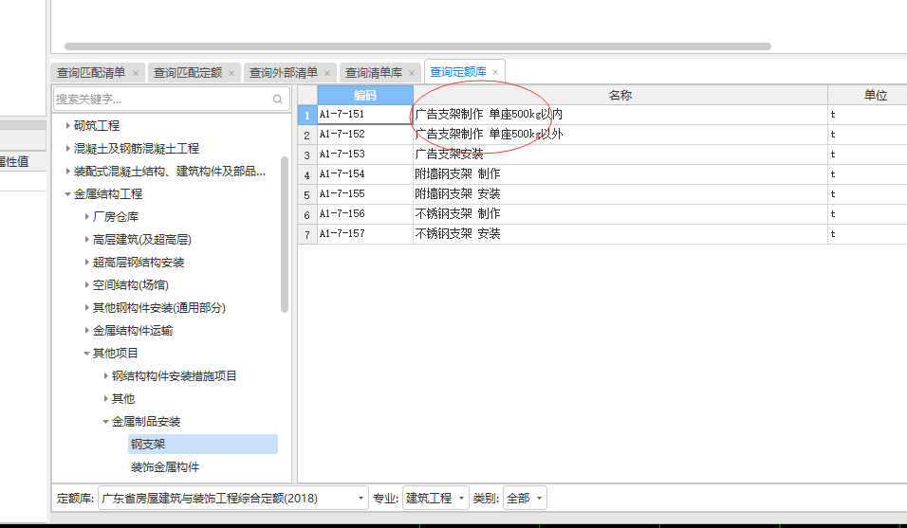Screen dimensions: 907x528
Task: Expand 混凝土及钢筋混凝土工程 node arrow
Action: 67,149
